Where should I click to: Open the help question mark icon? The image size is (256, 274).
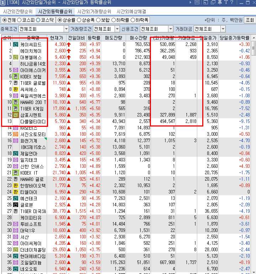tap(231, 2)
